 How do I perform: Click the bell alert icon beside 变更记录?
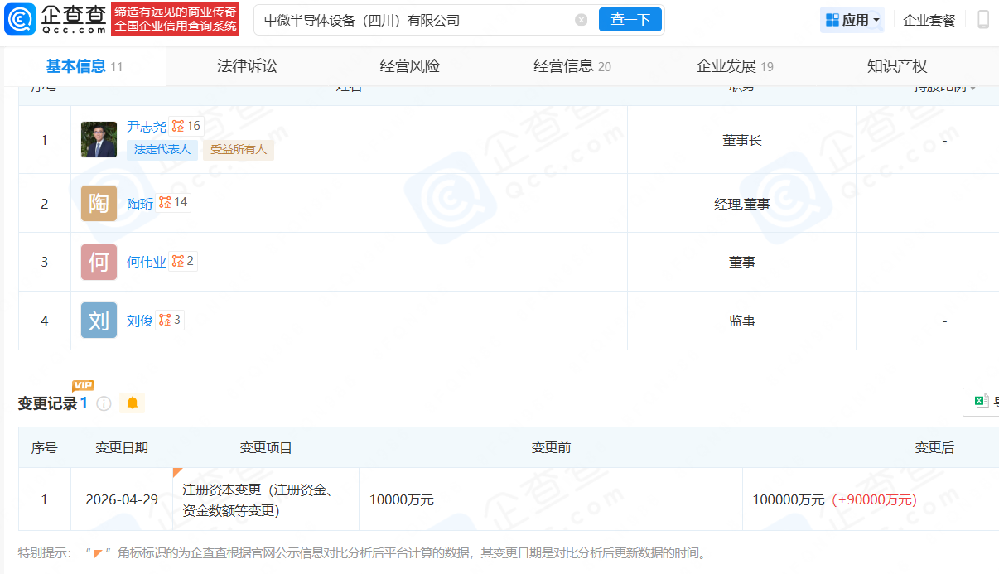pos(133,403)
